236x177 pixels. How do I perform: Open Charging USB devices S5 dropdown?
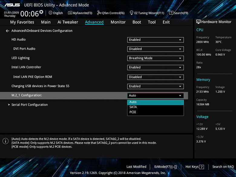(x=156, y=87)
